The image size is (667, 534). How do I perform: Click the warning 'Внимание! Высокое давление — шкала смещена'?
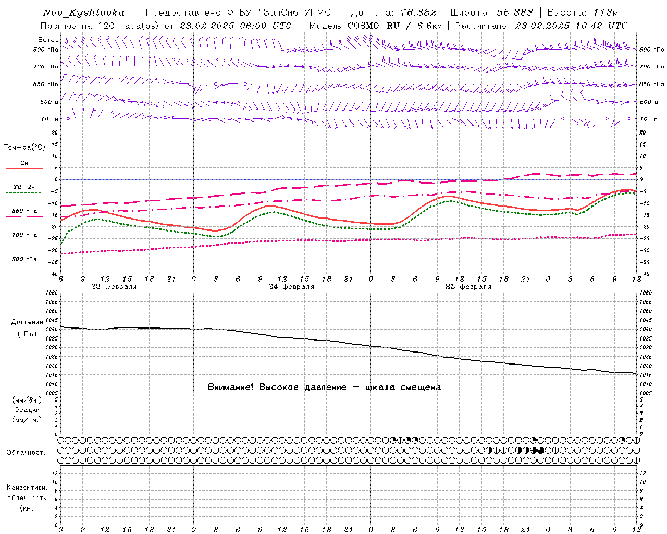click(324, 387)
